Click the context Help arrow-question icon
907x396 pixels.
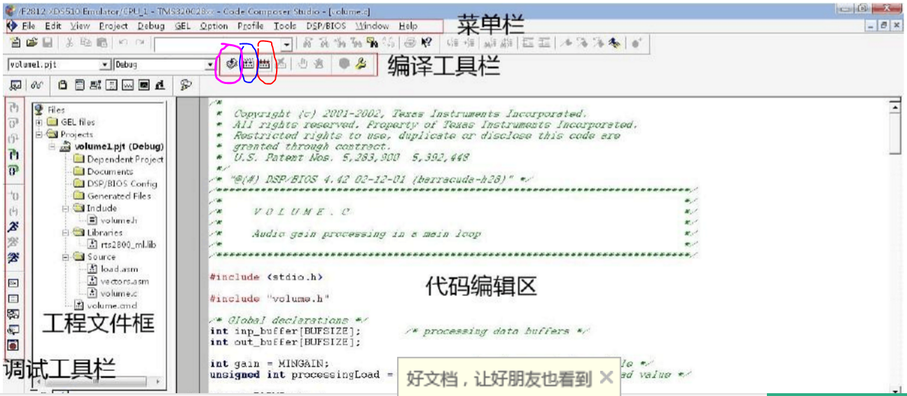tap(427, 43)
